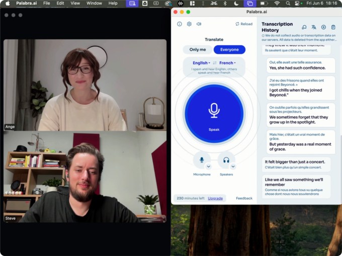Open the View menu

(75, 4)
